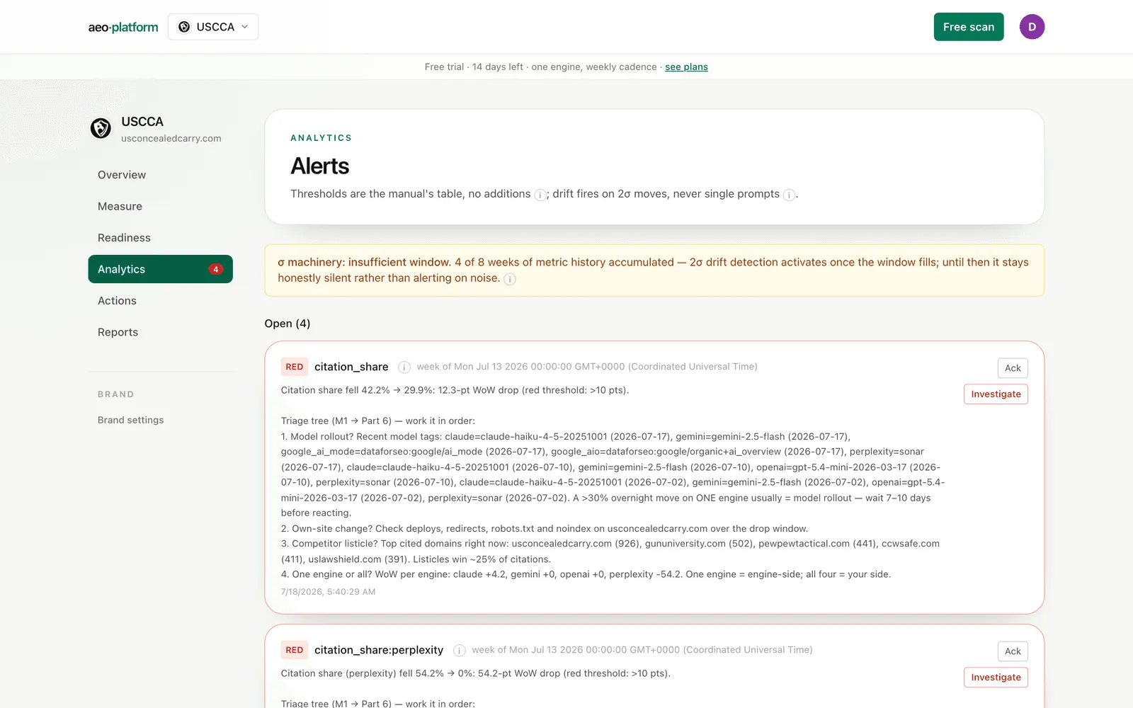Image resolution: width=1133 pixels, height=708 pixels.
Task: Acknowledge the citation_share:perplexity alert
Action: 1013,651
